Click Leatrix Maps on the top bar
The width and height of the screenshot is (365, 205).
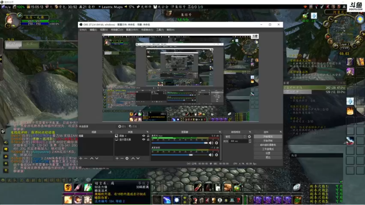point(112,7)
